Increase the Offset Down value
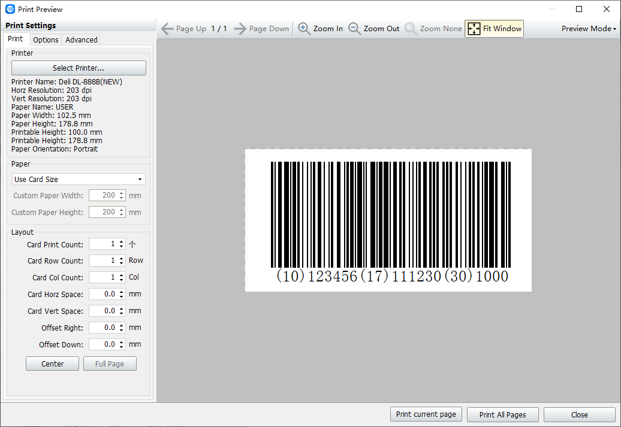This screenshot has height=427, width=621. [x=122, y=341]
